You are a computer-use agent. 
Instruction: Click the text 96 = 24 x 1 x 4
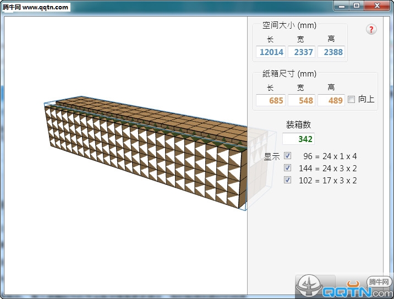[x=330, y=156]
